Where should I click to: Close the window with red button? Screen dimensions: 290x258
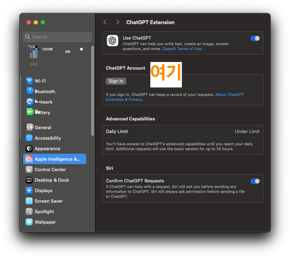tap(29, 22)
